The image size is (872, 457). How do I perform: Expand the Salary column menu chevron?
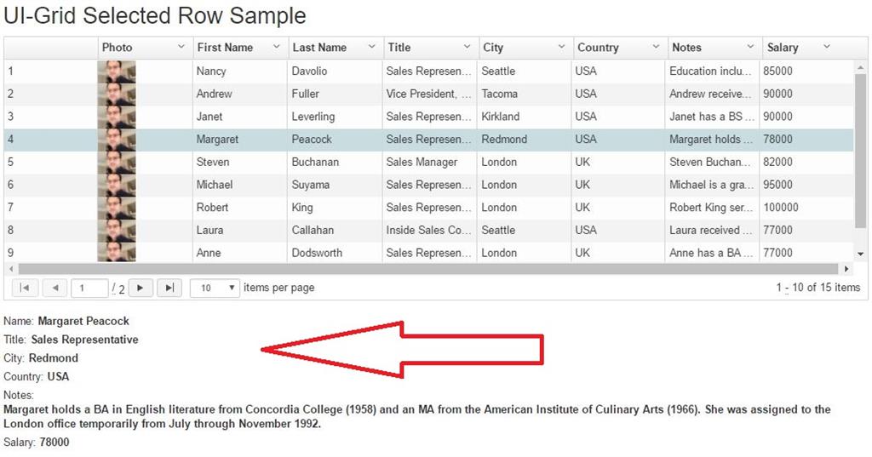[826, 47]
